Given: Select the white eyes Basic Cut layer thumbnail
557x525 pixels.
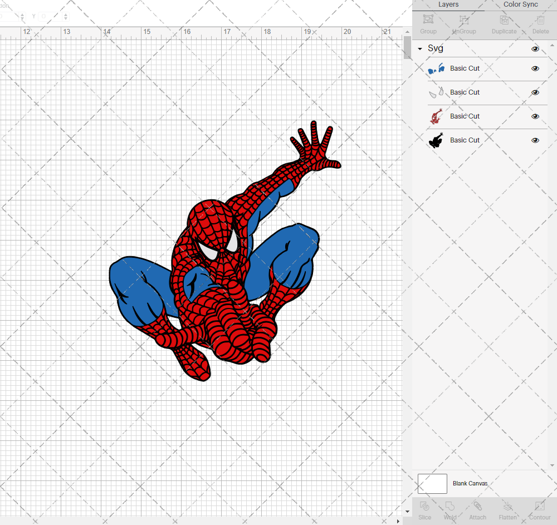Looking at the screenshot, I should 436,92.
